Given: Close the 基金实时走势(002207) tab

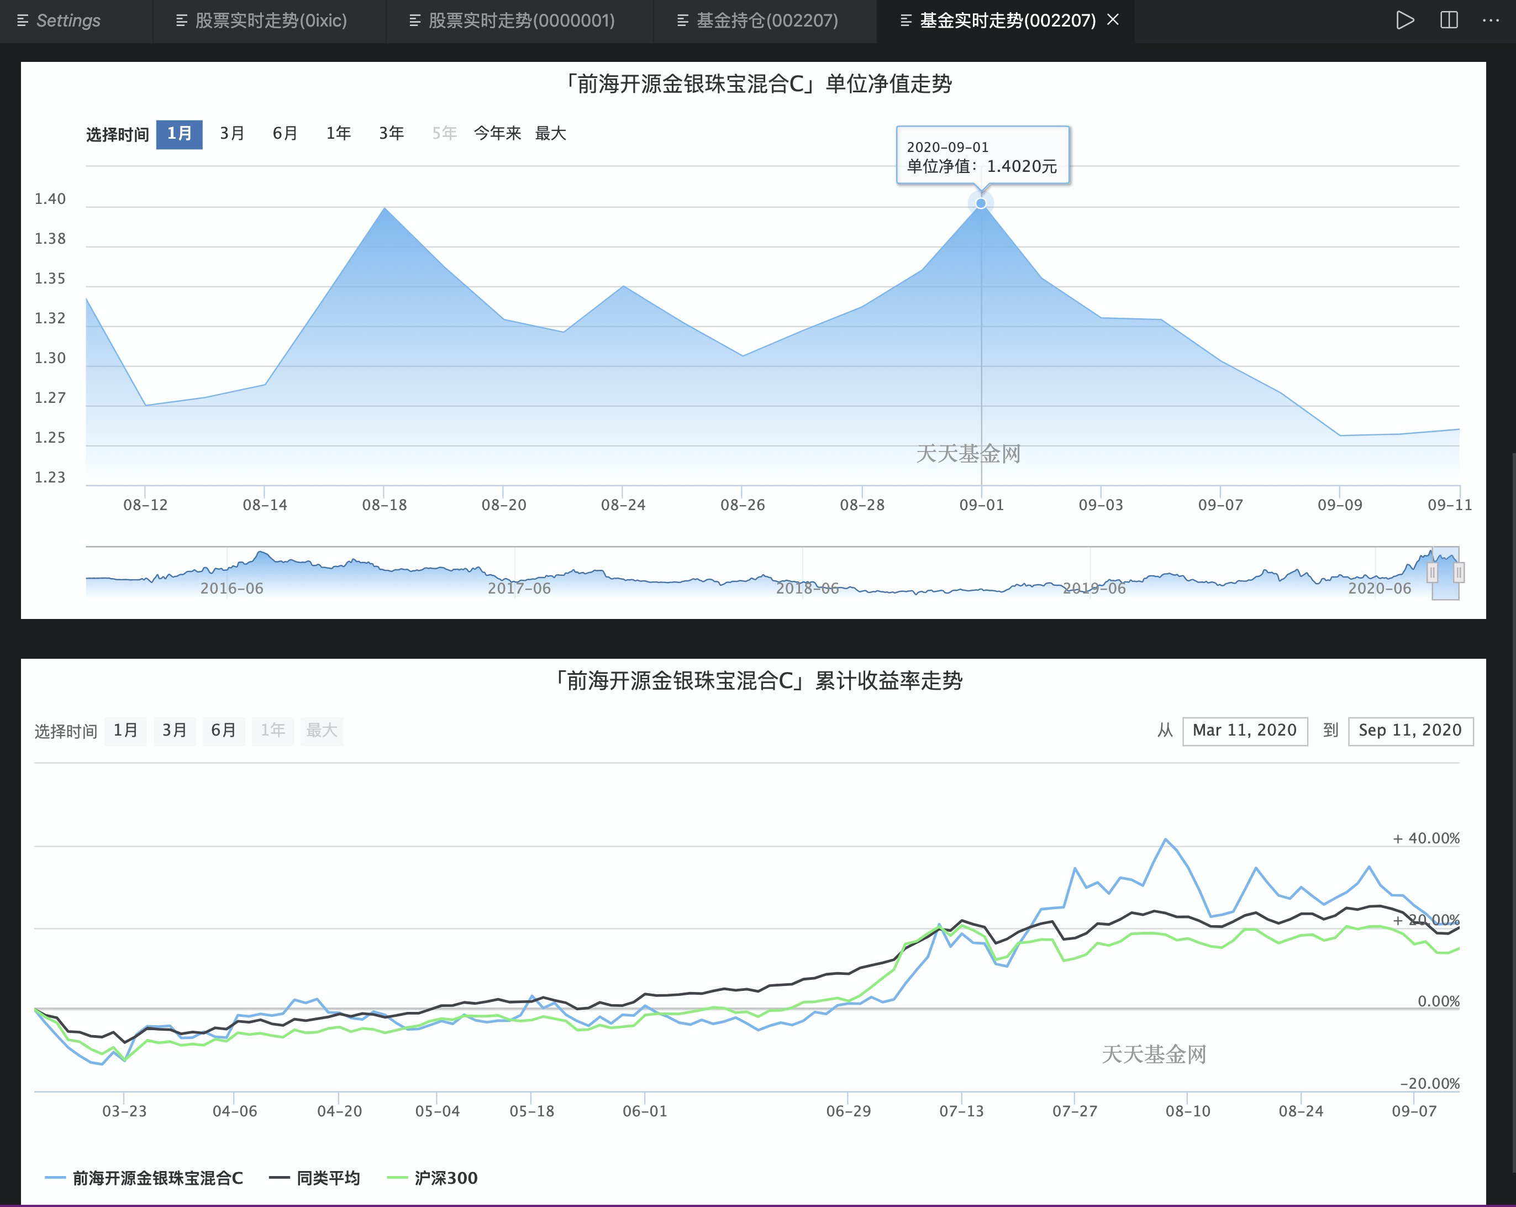Looking at the screenshot, I should (1113, 20).
